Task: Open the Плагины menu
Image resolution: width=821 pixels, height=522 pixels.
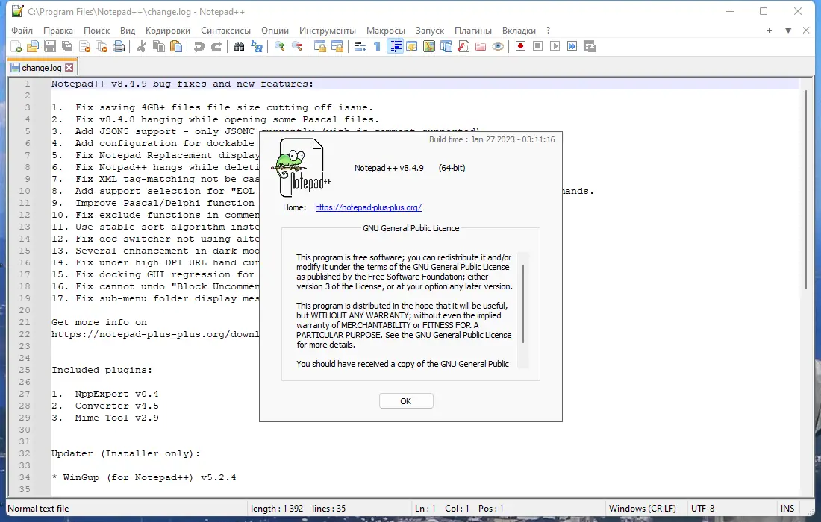Action: click(473, 31)
